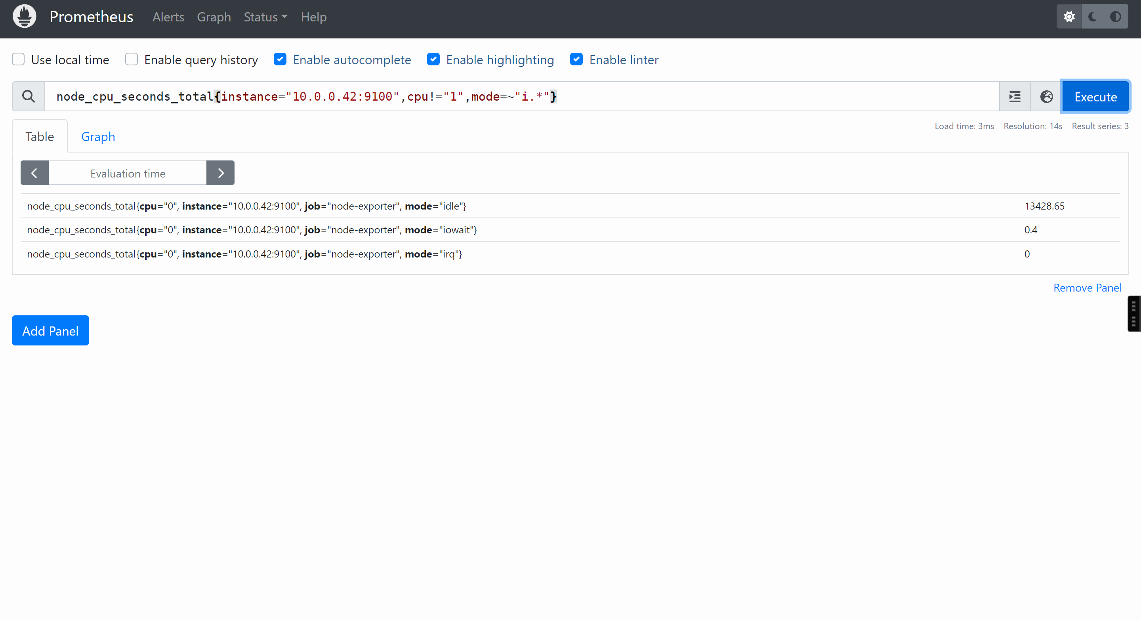Uncheck Enable highlighting option

point(433,59)
